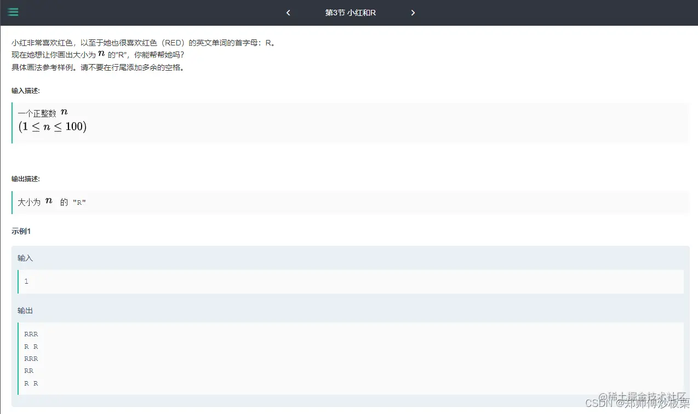Image resolution: width=698 pixels, height=414 pixels.
Task: Click the "输入" label in example
Action: [25, 258]
